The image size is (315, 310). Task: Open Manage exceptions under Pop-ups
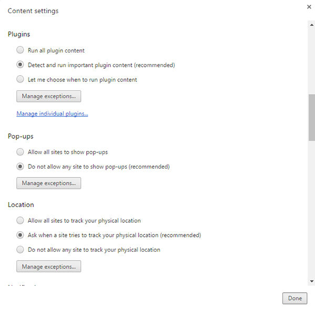[49, 183]
